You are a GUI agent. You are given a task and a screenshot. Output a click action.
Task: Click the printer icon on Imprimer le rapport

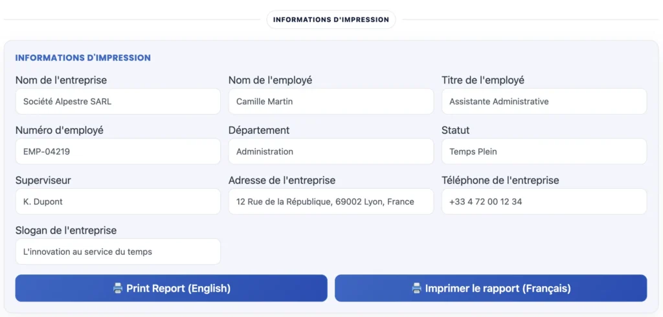tap(417, 289)
